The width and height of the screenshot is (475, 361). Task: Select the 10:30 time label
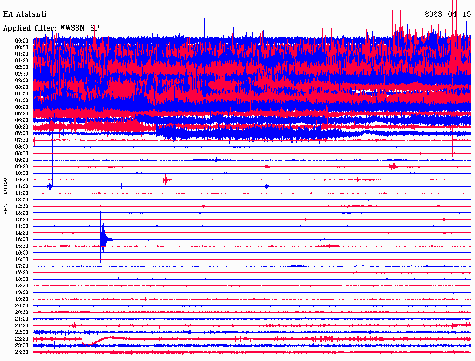[22, 180]
